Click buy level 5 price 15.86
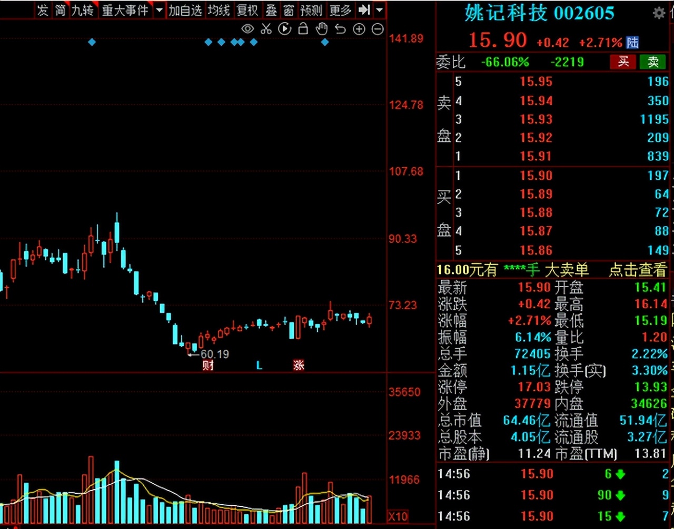The image size is (674, 529). 536,250
